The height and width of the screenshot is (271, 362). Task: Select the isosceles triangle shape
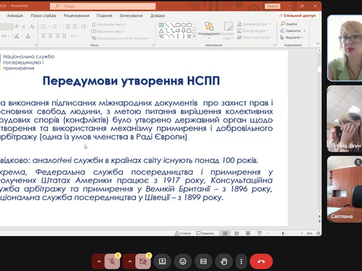point(161,30)
